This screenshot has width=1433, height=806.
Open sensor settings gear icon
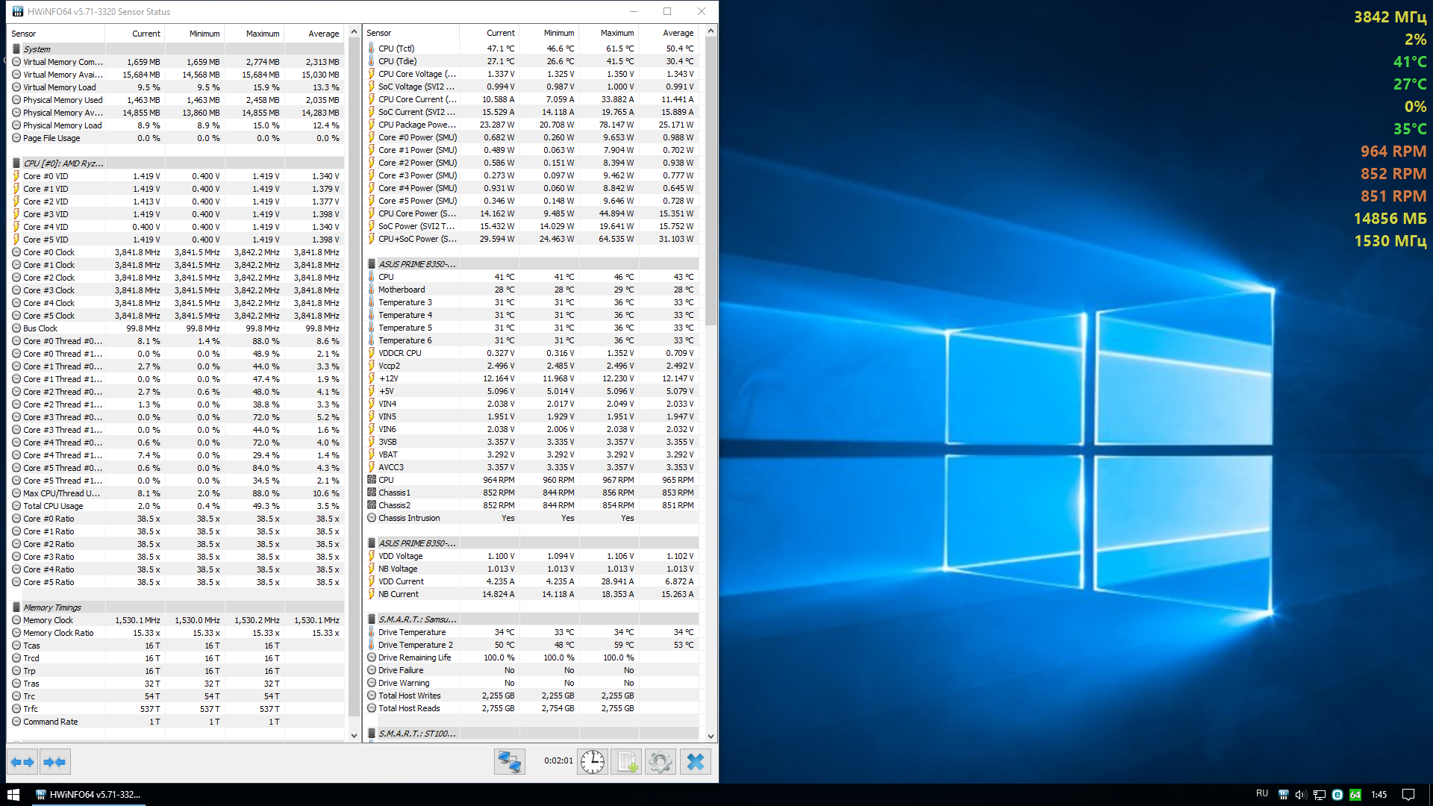point(660,762)
